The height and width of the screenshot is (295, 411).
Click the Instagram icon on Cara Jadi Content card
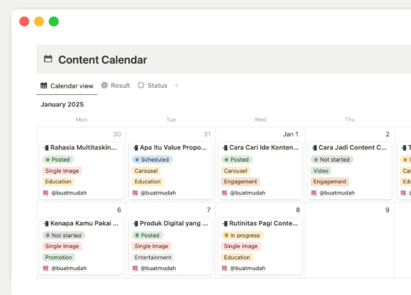pos(315,192)
